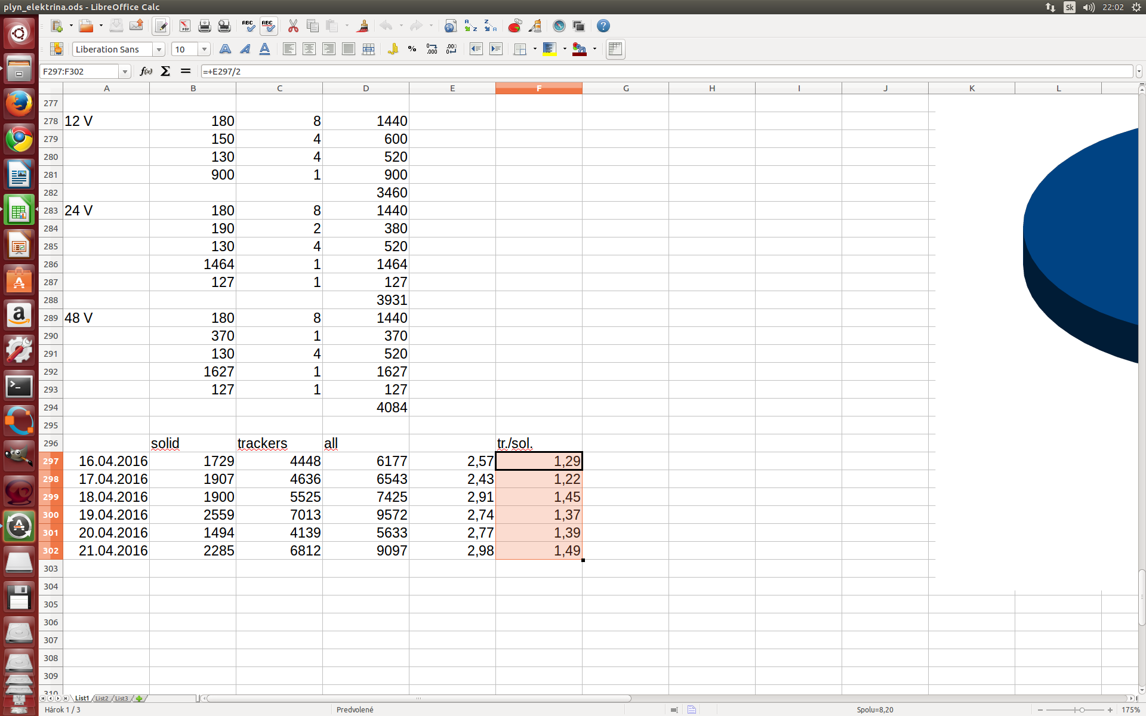
Task: Sort column ascending A to Z
Action: click(x=471, y=26)
